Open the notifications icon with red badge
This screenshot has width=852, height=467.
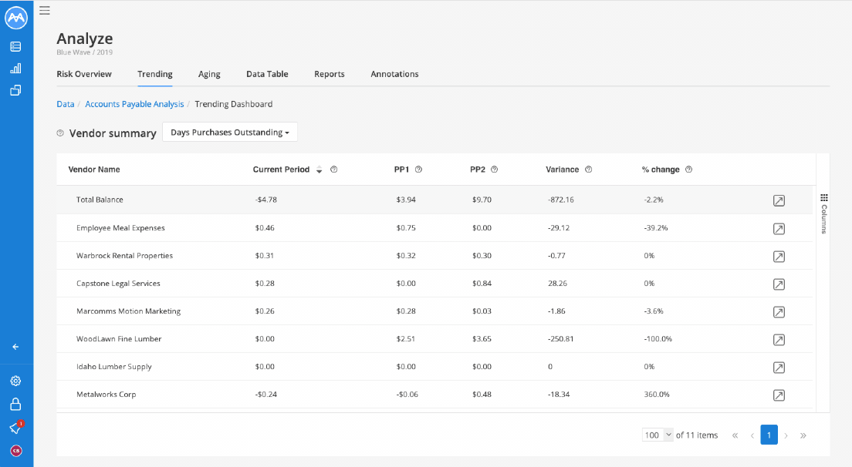click(15, 428)
